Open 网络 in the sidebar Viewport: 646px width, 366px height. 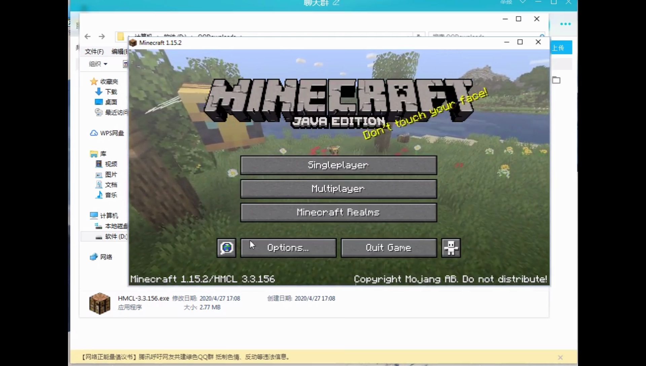(106, 257)
